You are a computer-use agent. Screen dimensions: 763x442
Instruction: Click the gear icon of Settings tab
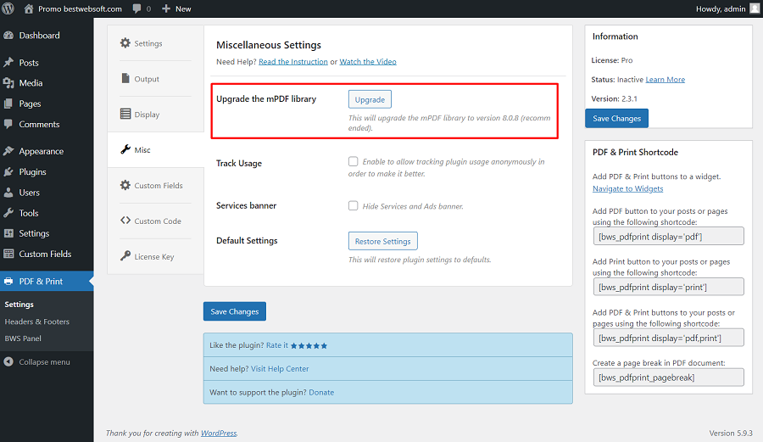[125, 42]
